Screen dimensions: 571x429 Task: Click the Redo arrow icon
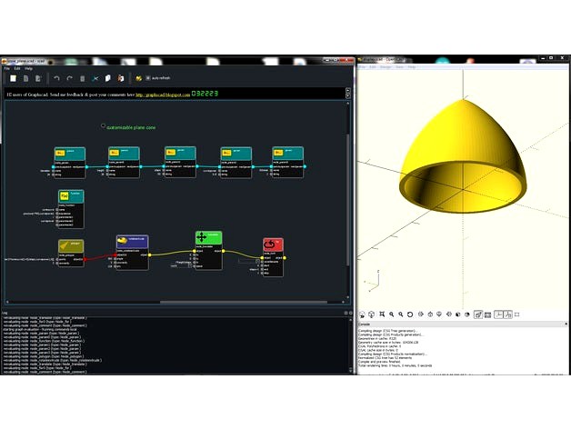(69, 79)
